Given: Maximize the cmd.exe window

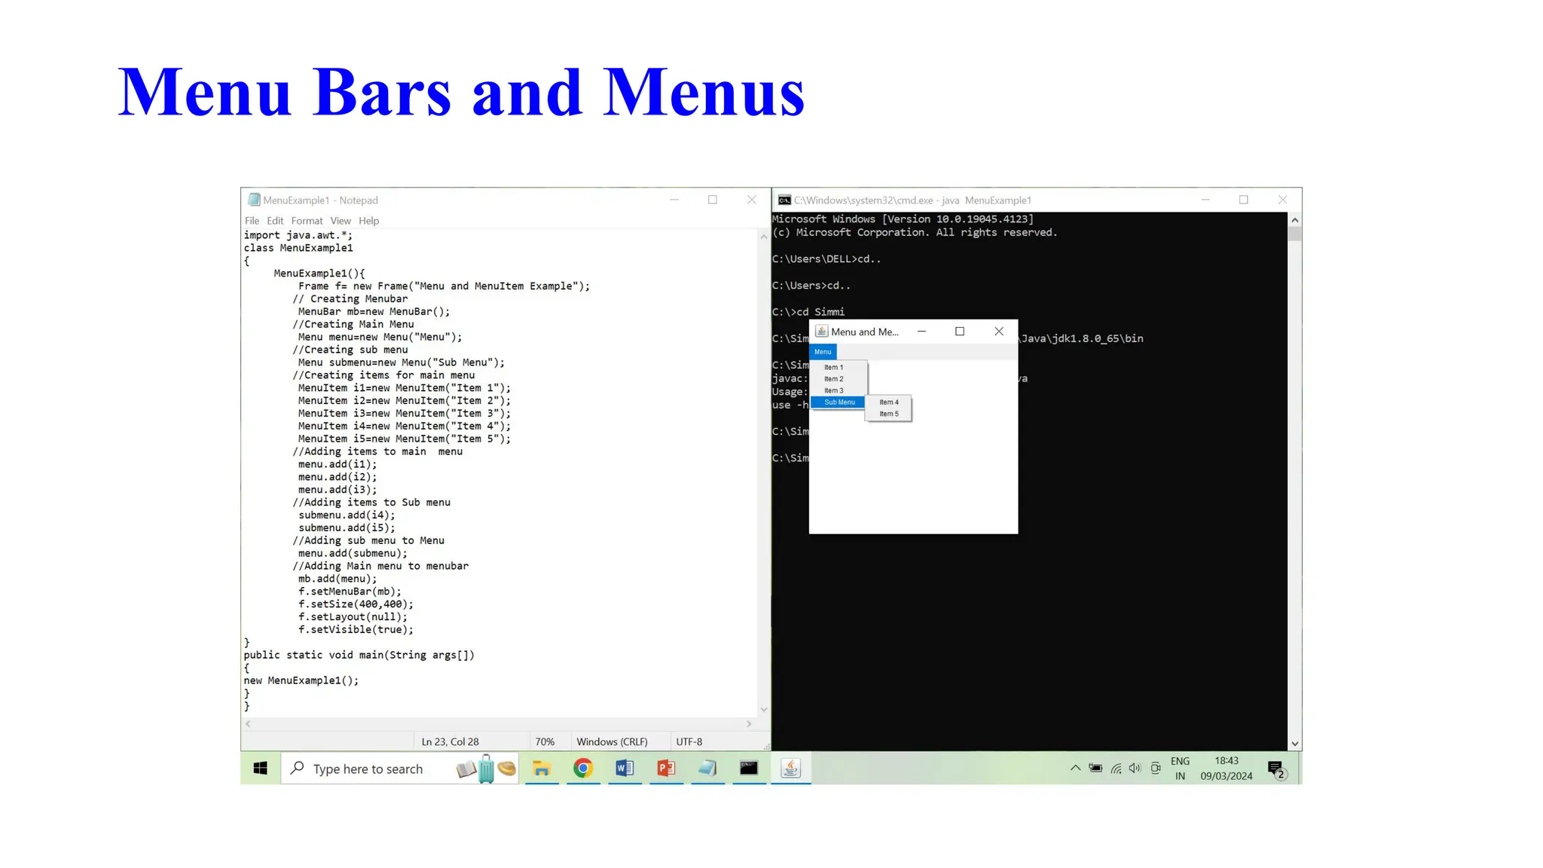Looking at the screenshot, I should click(x=1244, y=200).
